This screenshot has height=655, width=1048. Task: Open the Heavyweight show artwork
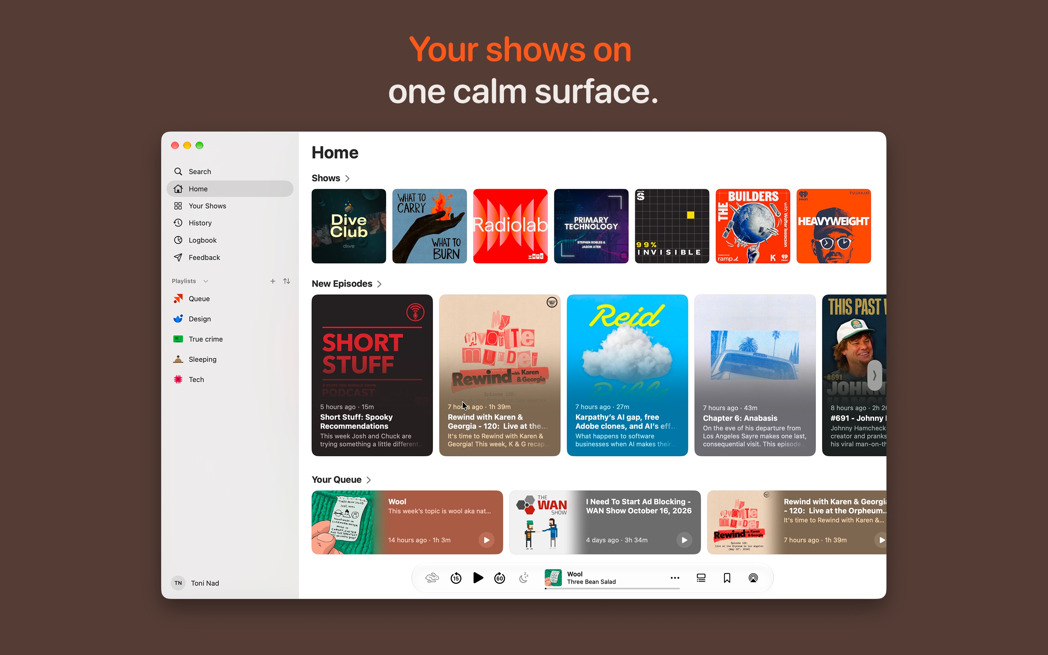[834, 226]
